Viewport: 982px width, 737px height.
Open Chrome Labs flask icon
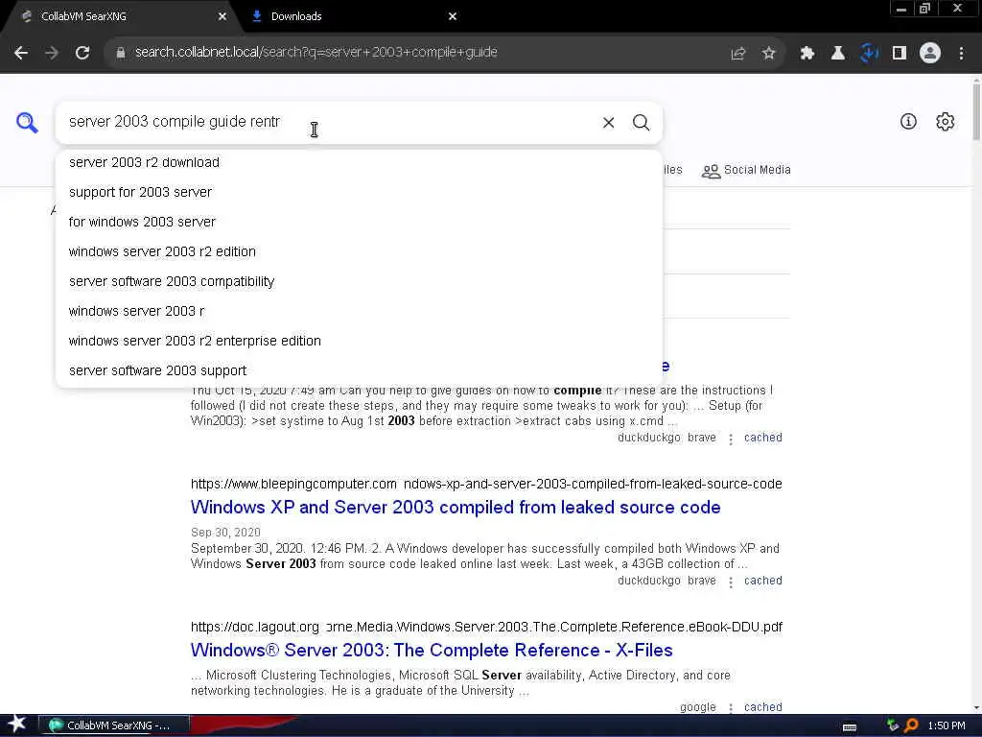point(837,53)
